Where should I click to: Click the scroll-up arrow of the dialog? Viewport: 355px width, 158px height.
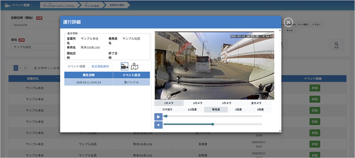[280, 30]
